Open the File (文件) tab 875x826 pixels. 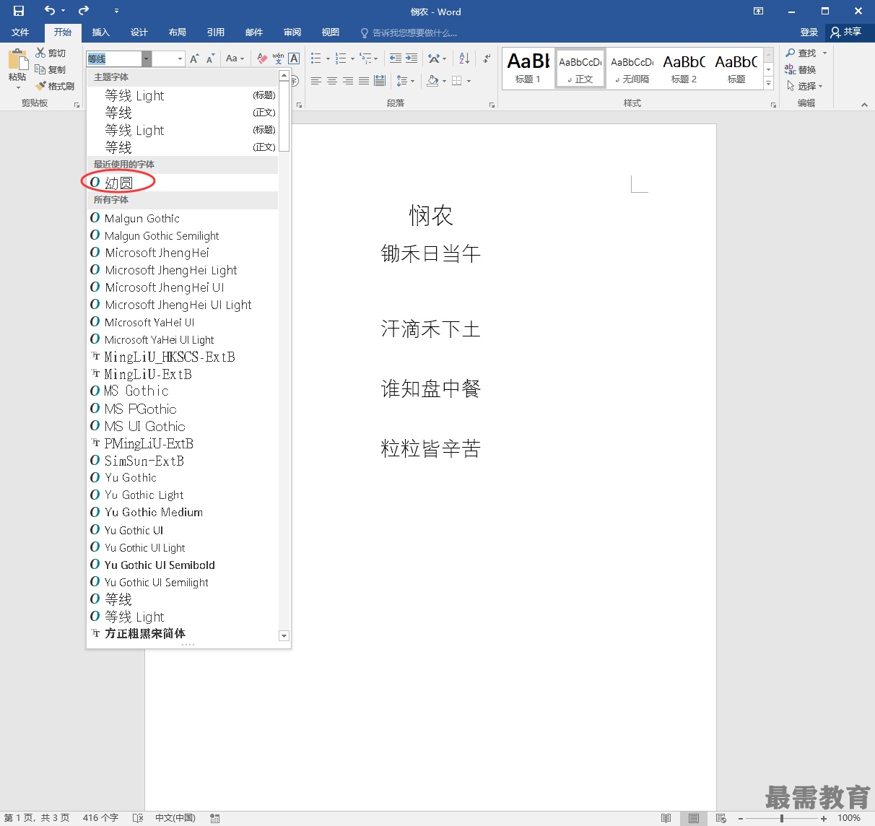(x=20, y=32)
